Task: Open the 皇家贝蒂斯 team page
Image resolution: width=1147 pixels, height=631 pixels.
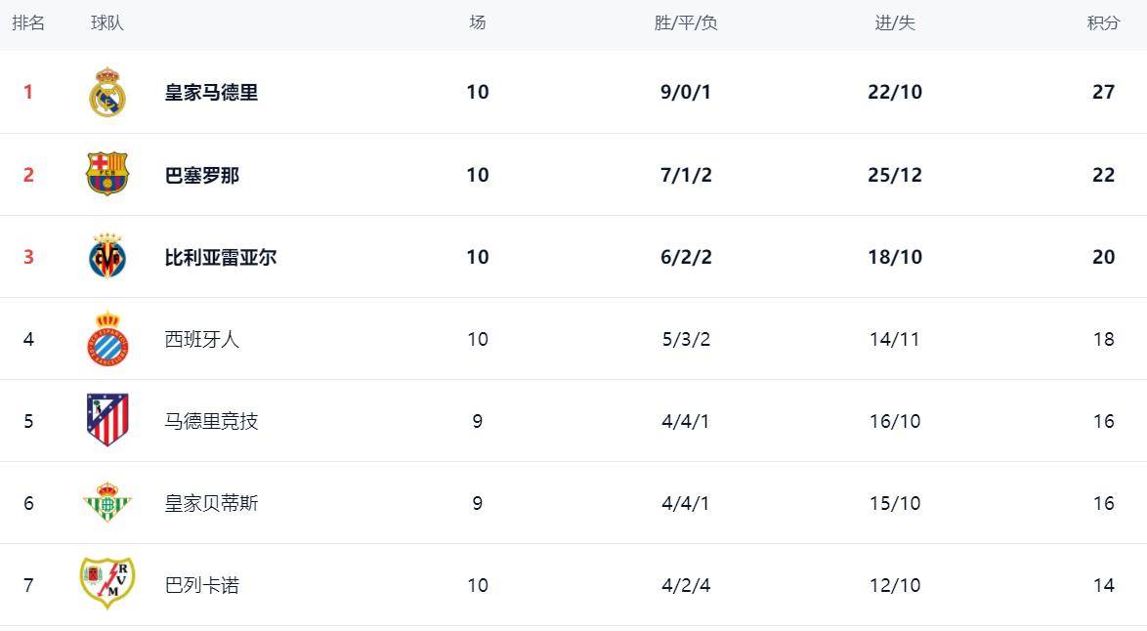Action: (x=211, y=503)
